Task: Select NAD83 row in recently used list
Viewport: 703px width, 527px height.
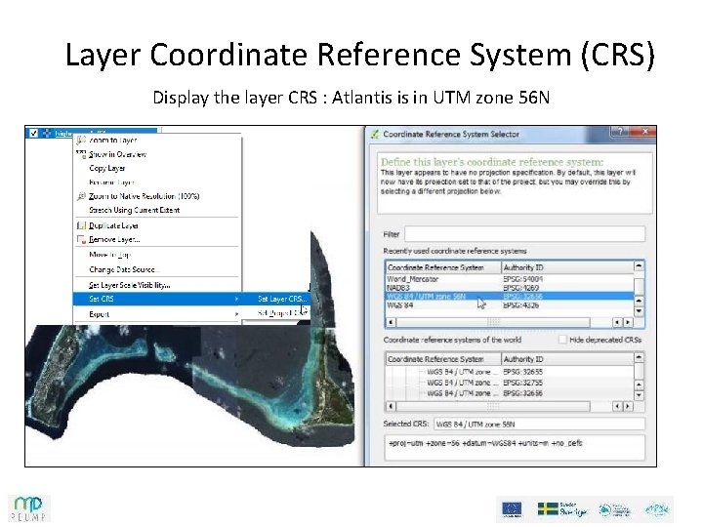Action: point(510,288)
